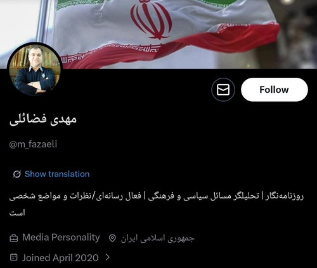317x268 pixels.
Task: Select the Media Personality category label
Action: click(61, 238)
